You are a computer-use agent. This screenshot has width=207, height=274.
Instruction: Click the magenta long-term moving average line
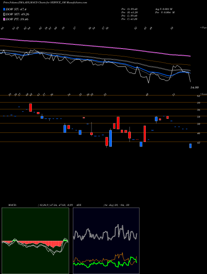(x=95, y=46)
